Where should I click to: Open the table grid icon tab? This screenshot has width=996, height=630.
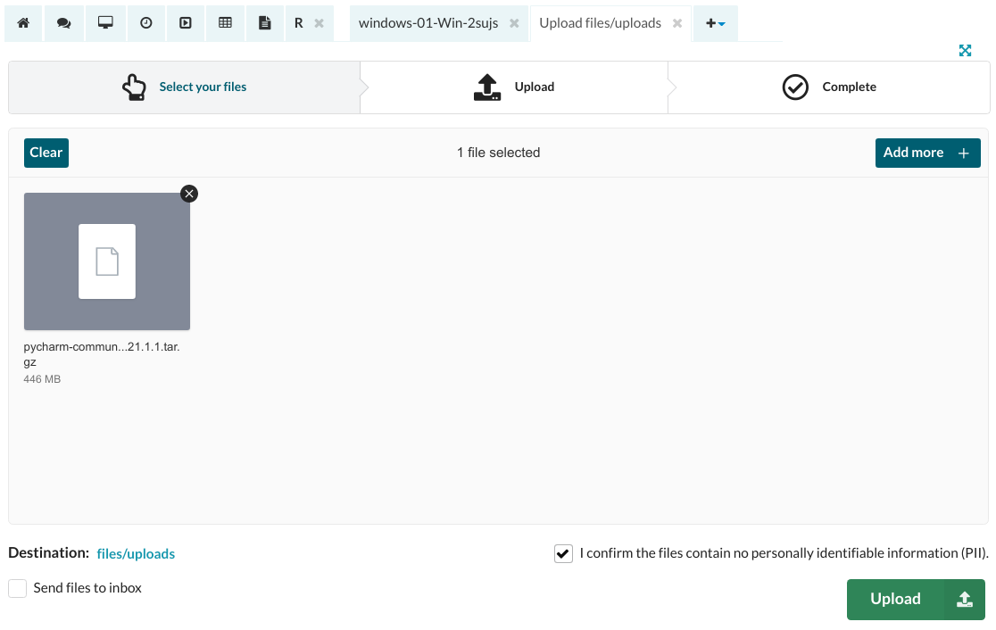click(226, 23)
